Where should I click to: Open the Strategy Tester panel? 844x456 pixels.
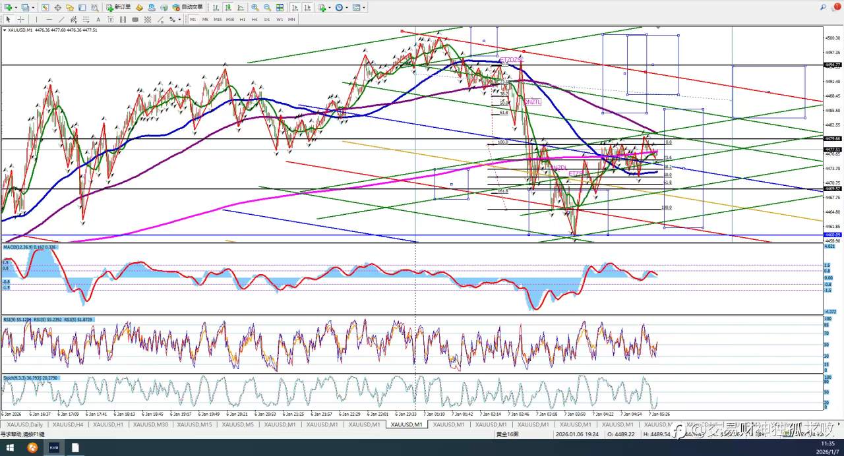coord(94,7)
